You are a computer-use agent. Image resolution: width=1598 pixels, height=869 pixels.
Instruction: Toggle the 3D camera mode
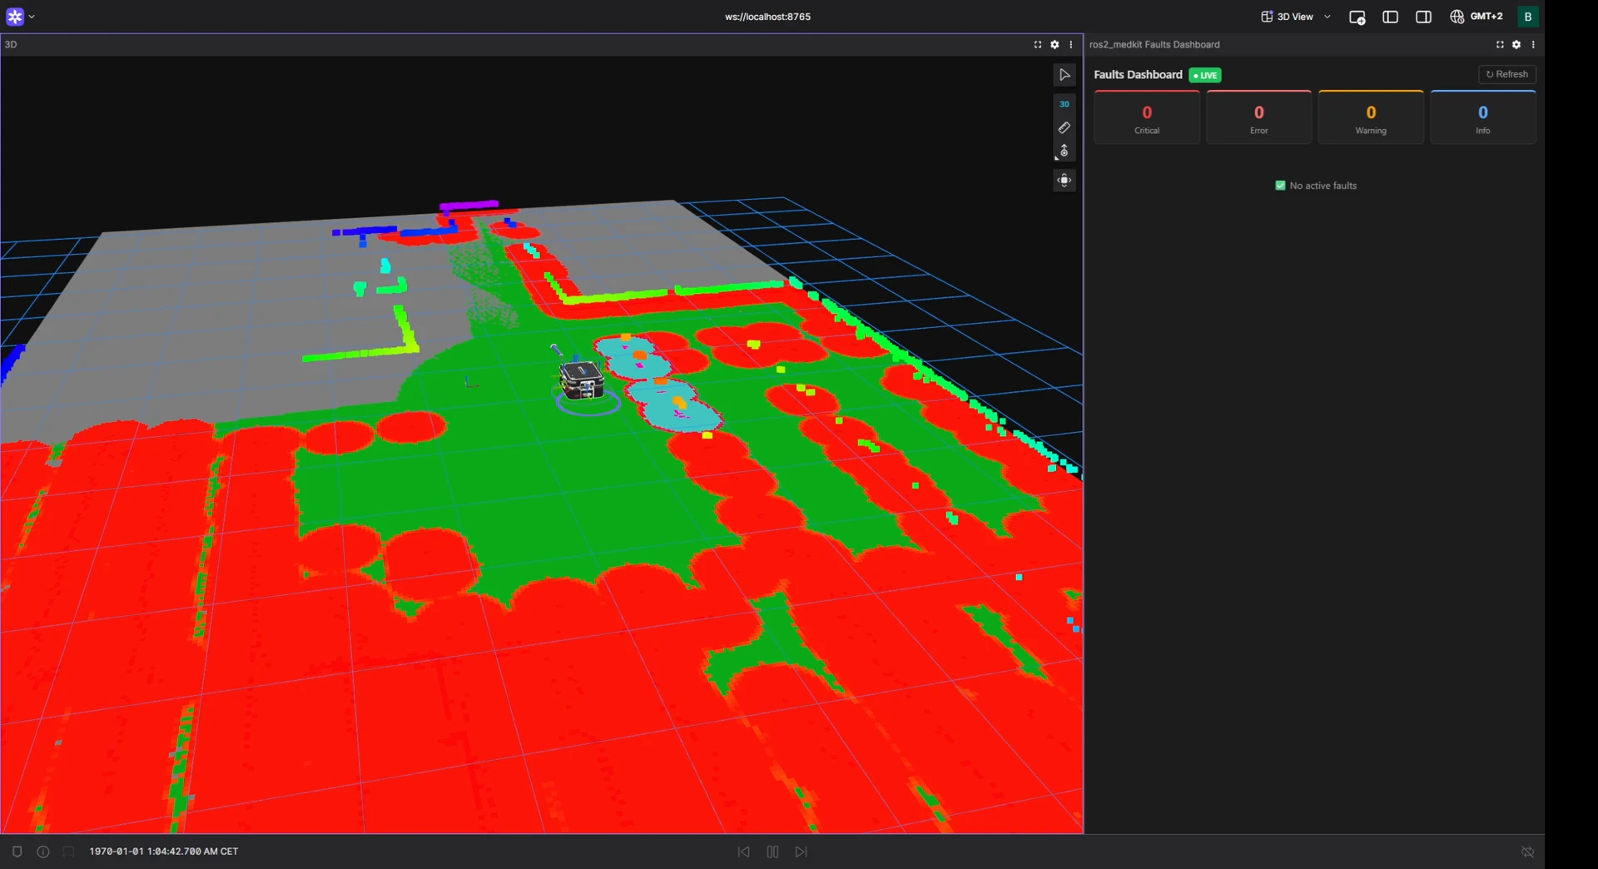[1065, 104]
